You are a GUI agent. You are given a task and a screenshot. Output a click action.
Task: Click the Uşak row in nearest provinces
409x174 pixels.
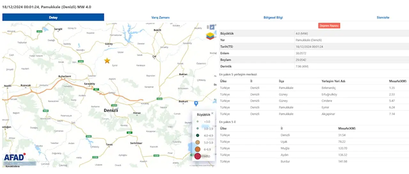point(314,141)
